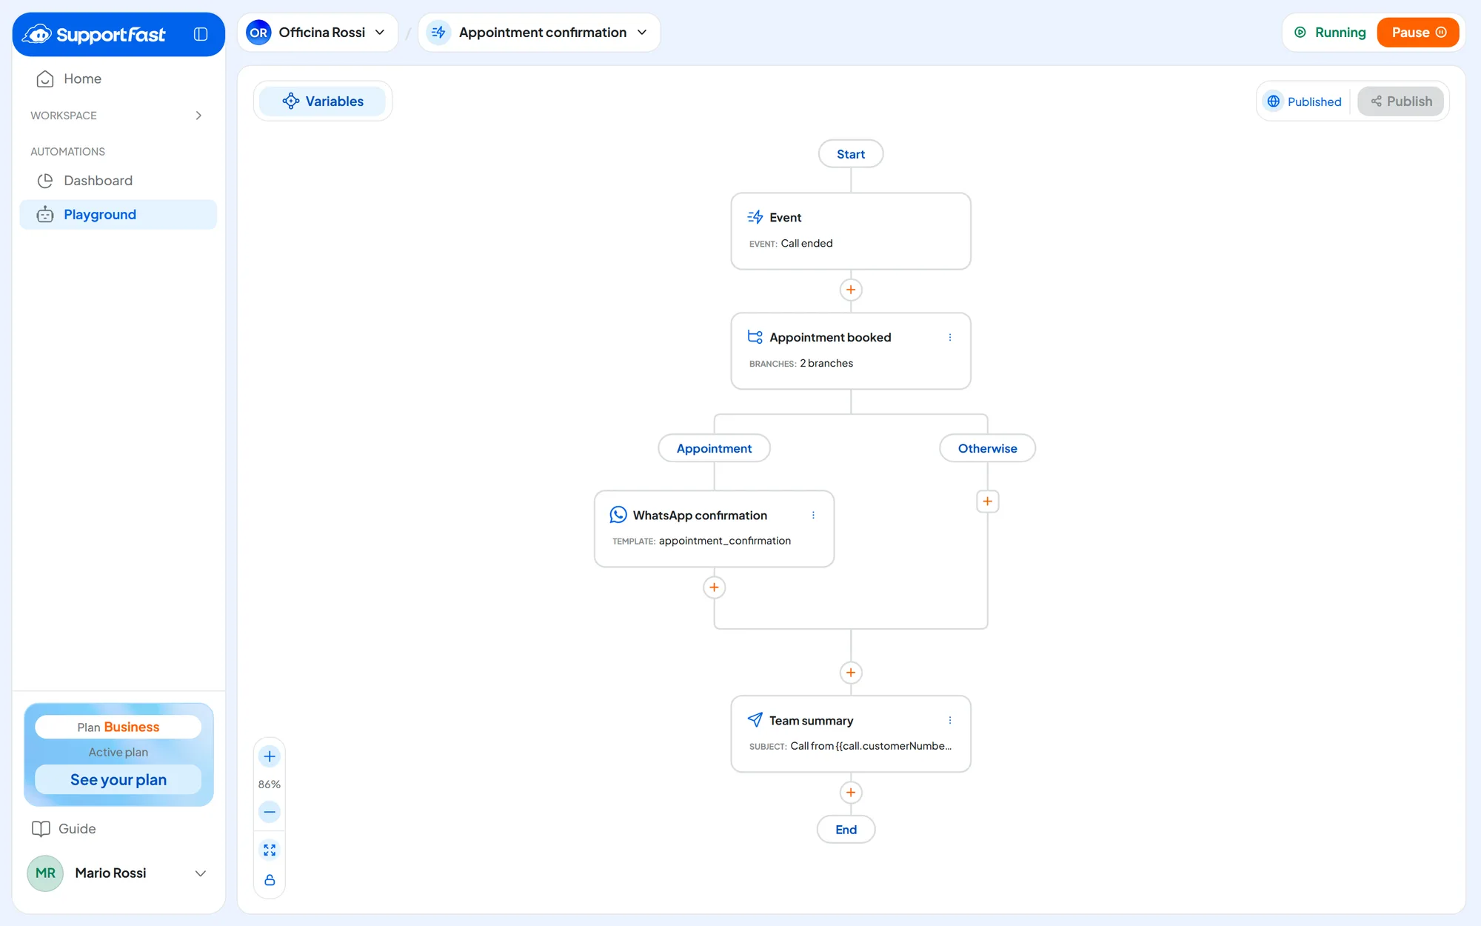Screen dimensions: 1481x926
Task: Open the Officina Rossi workspace dropdown
Action: tap(318, 33)
